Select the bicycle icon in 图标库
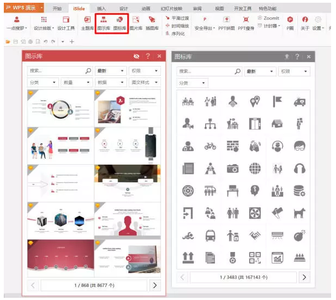This screenshot has width=336, height=300. [x=210, y=146]
